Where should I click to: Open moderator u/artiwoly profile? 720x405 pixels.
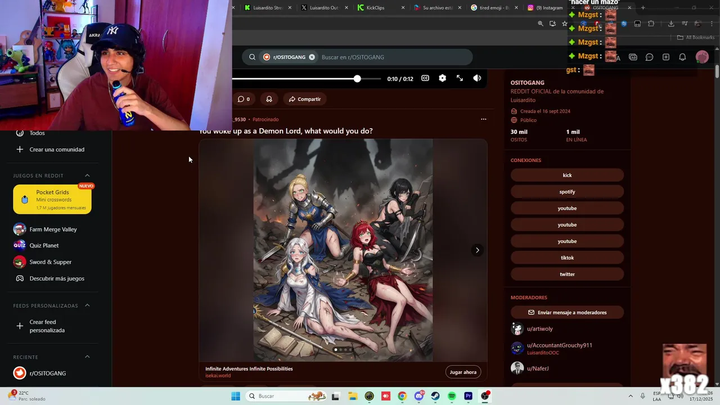coord(539,329)
